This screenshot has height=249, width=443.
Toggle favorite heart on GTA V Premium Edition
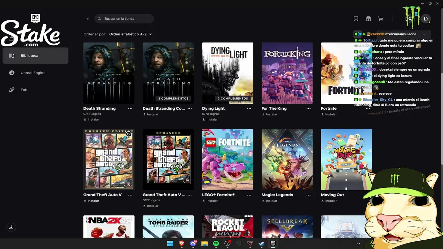point(128,134)
